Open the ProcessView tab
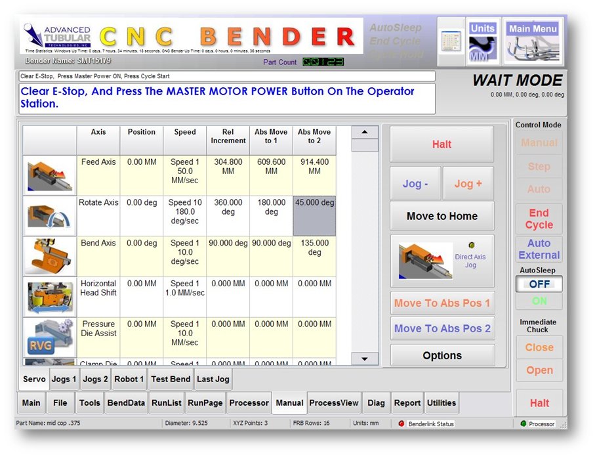This screenshot has height=457, width=595. pyautogui.click(x=334, y=403)
